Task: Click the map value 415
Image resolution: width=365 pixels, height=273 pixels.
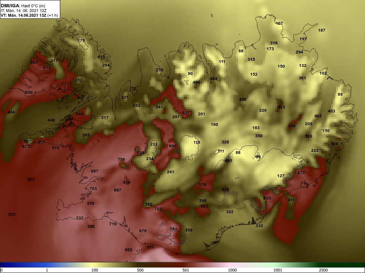Action: click(x=101, y=57)
